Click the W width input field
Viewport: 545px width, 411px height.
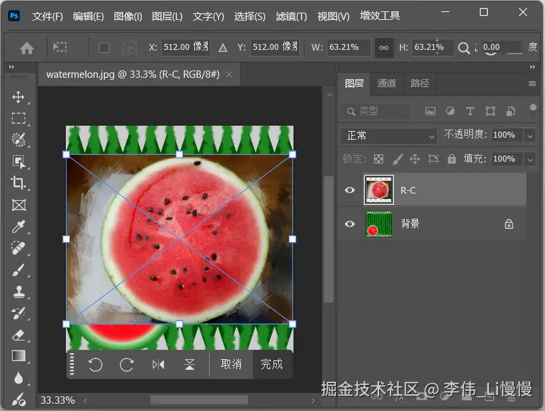[349, 47]
